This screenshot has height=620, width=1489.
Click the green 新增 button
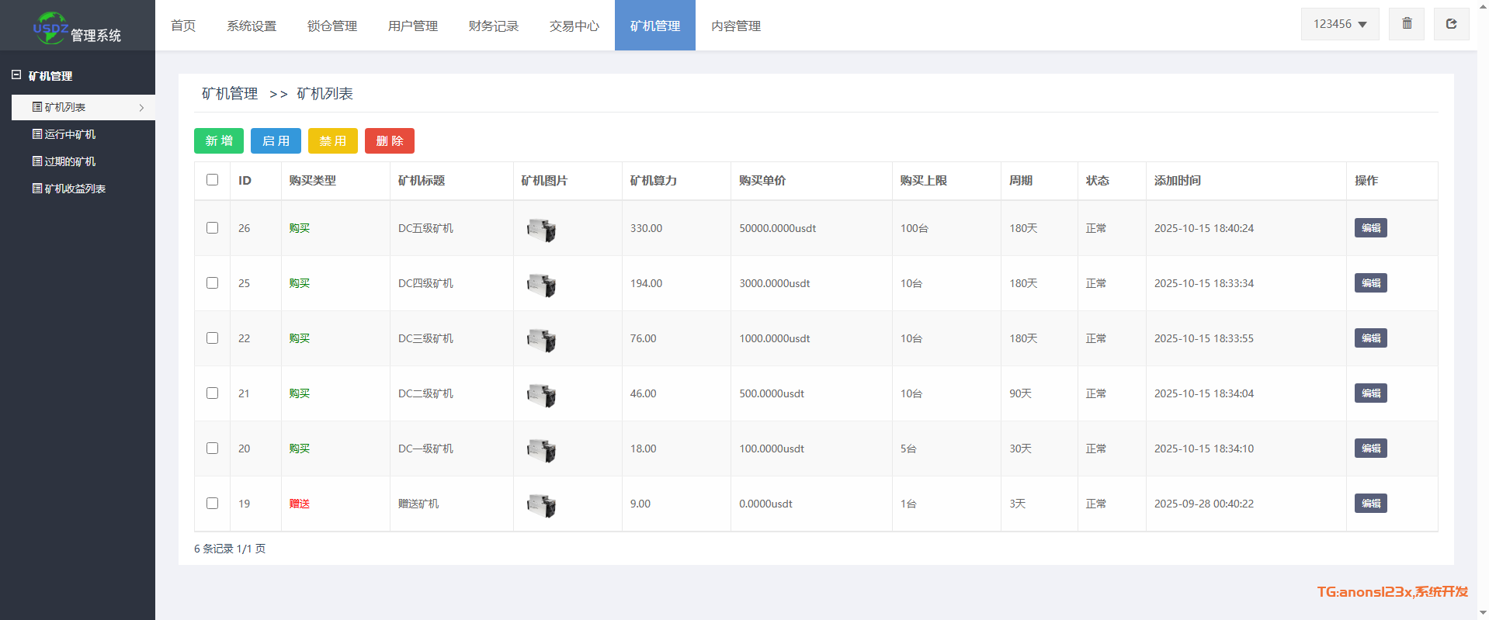click(x=219, y=140)
